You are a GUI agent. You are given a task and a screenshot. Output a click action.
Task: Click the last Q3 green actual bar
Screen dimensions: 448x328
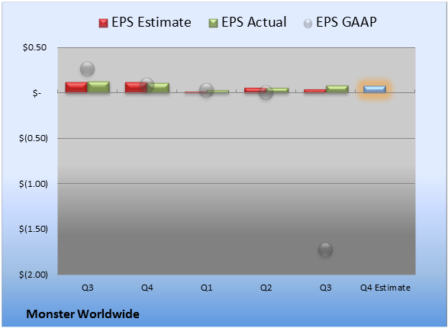(337, 89)
